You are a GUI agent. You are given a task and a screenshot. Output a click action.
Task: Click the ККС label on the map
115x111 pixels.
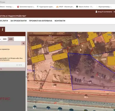coord(111,35)
